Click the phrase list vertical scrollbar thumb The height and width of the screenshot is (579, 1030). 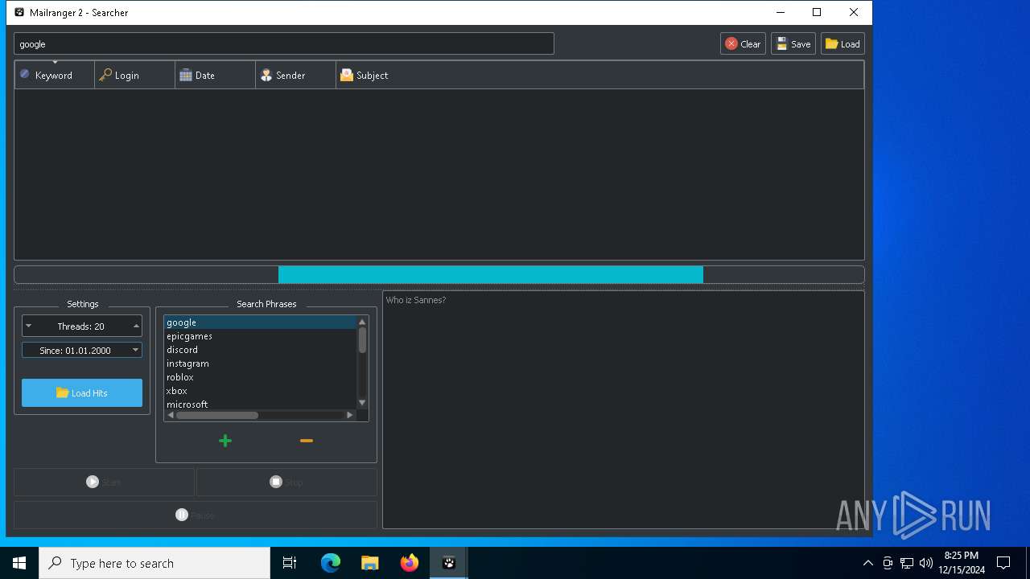click(362, 340)
